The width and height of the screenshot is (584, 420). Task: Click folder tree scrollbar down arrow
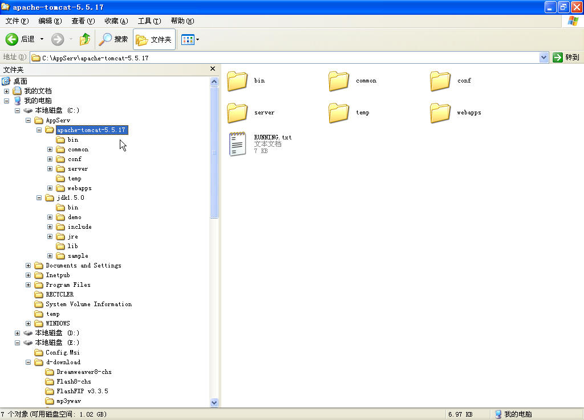pos(214,402)
